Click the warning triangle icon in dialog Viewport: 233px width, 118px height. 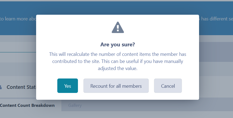pos(118,28)
